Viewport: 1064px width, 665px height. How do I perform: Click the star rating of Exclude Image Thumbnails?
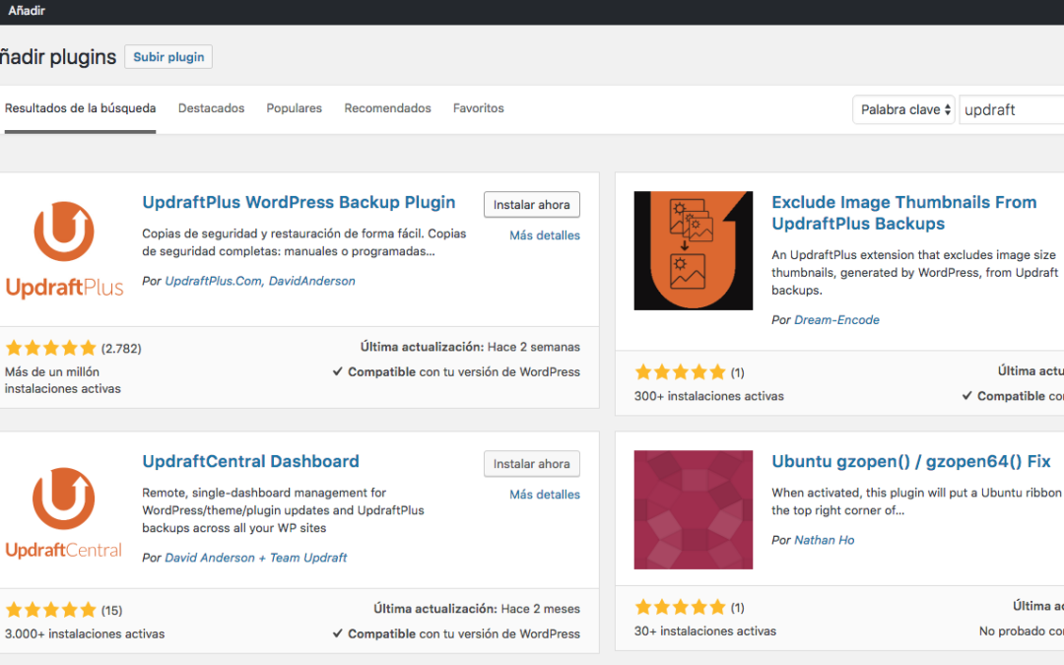[x=680, y=372]
